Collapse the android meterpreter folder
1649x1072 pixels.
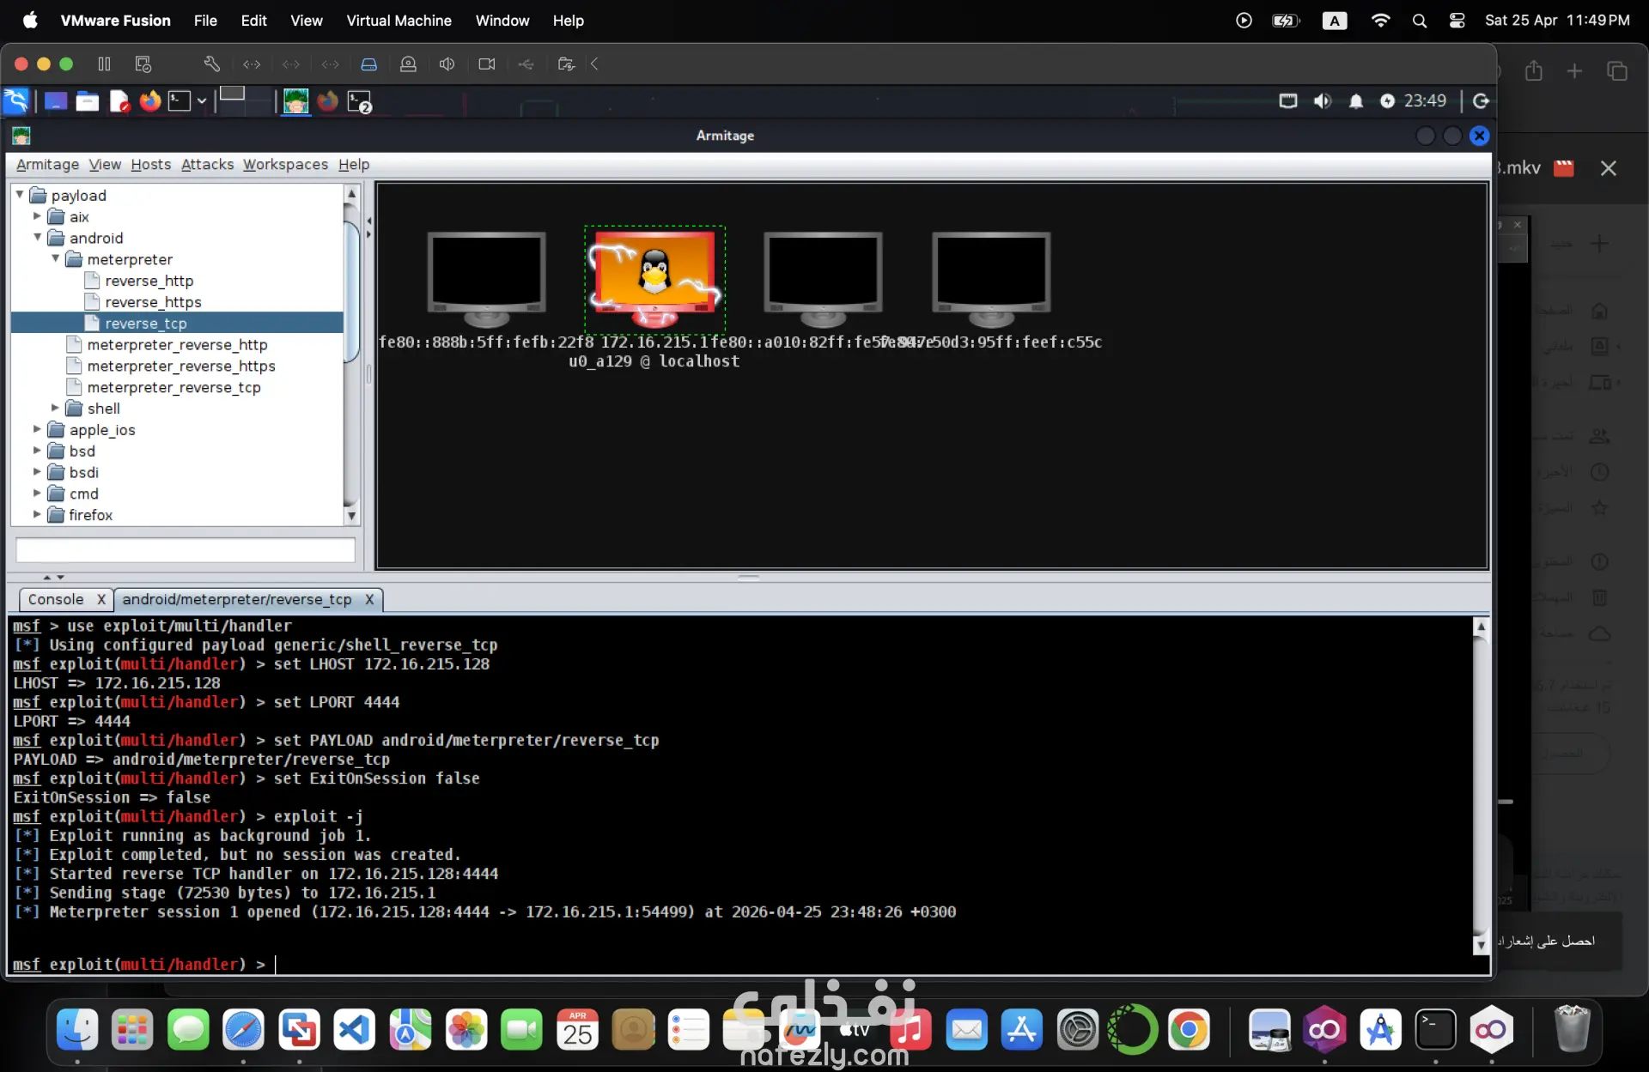coord(56,258)
